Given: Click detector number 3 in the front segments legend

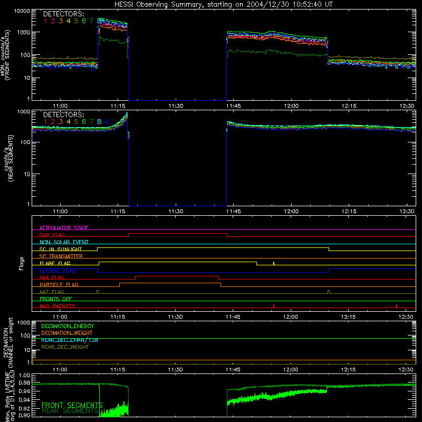Looking at the screenshot, I should (61, 21).
